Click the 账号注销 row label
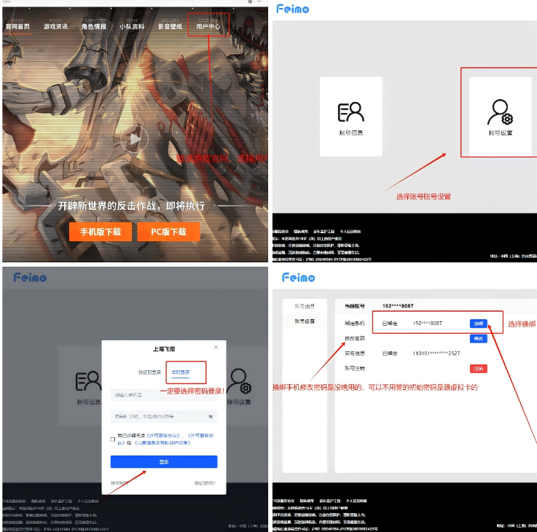The height and width of the screenshot is (532, 537). coord(354,368)
